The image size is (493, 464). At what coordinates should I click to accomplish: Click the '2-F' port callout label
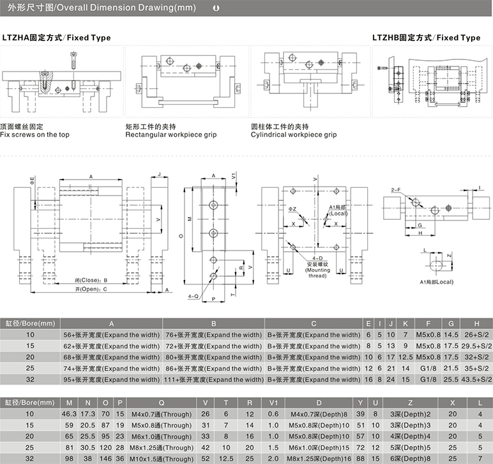point(396,190)
